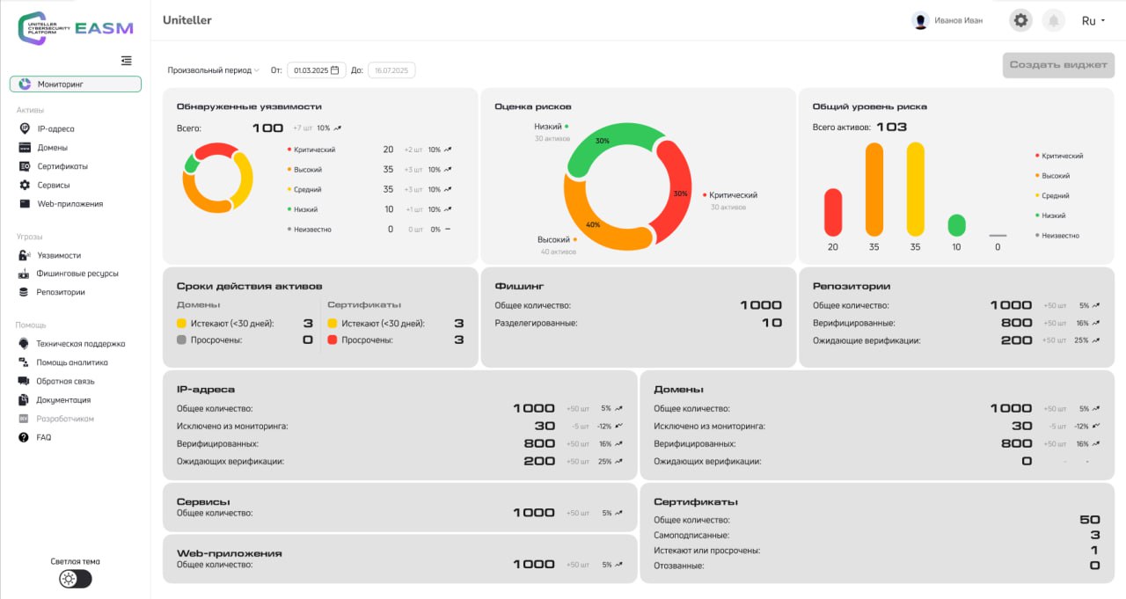Select the Мониторинг menu item
The image size is (1126, 599).
[76, 84]
